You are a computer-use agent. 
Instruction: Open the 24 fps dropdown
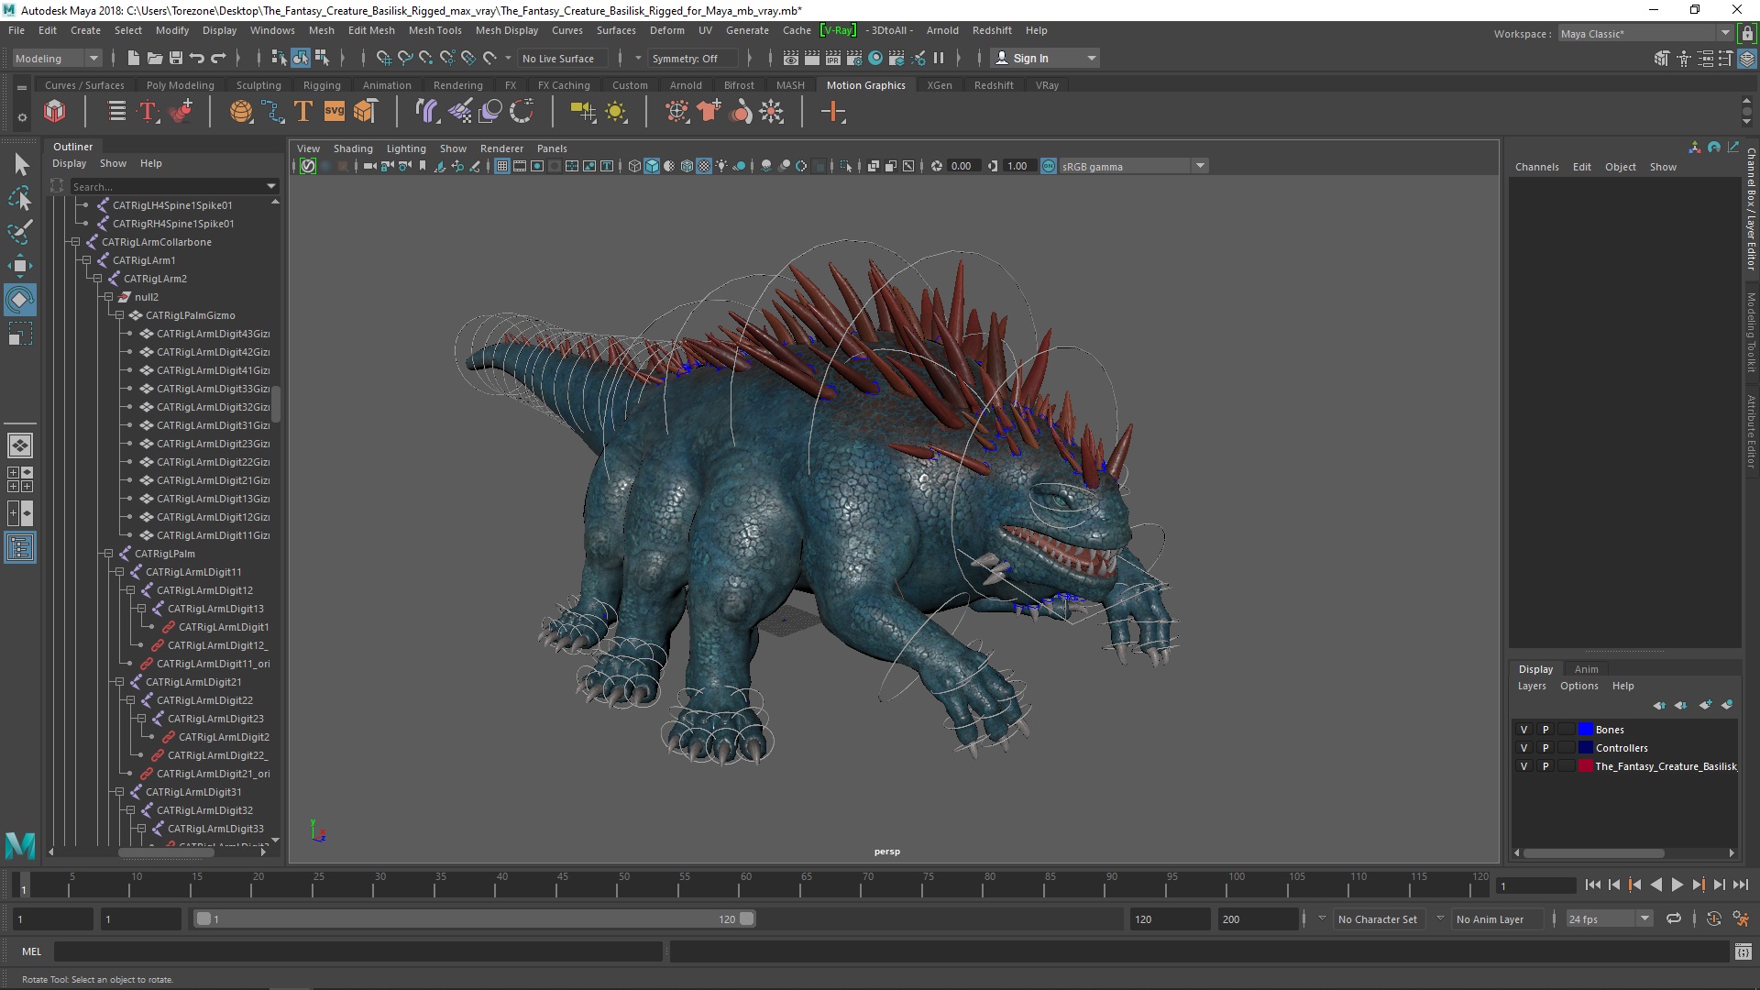pyautogui.click(x=1609, y=918)
